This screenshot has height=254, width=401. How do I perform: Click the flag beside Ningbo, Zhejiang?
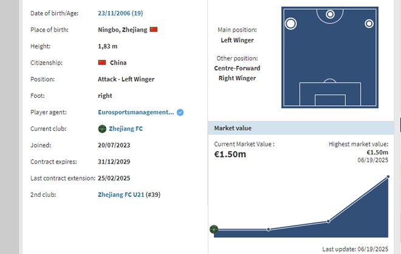pyautogui.click(x=154, y=30)
